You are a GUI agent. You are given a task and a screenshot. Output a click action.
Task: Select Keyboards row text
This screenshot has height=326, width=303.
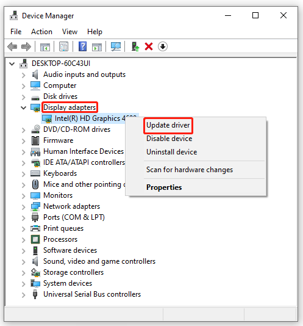[x=60, y=173]
